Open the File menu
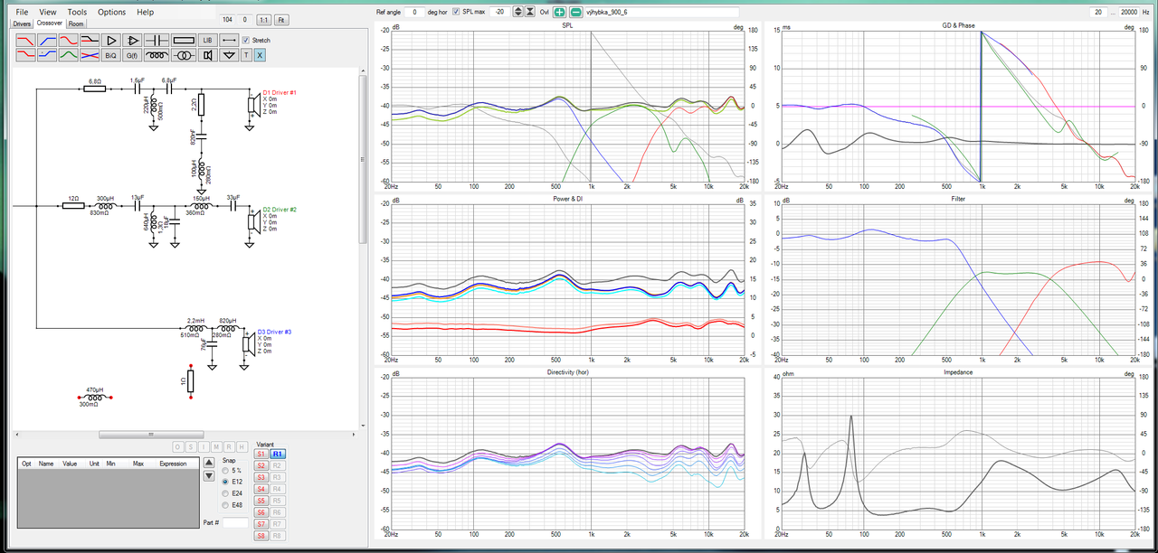Viewport: 1158px width, 553px height. point(22,12)
